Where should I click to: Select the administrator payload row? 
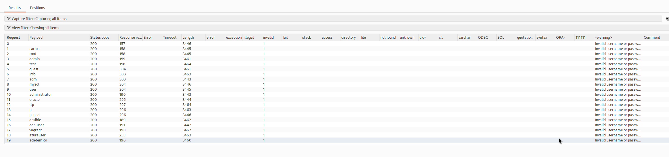pyautogui.click(x=337, y=94)
